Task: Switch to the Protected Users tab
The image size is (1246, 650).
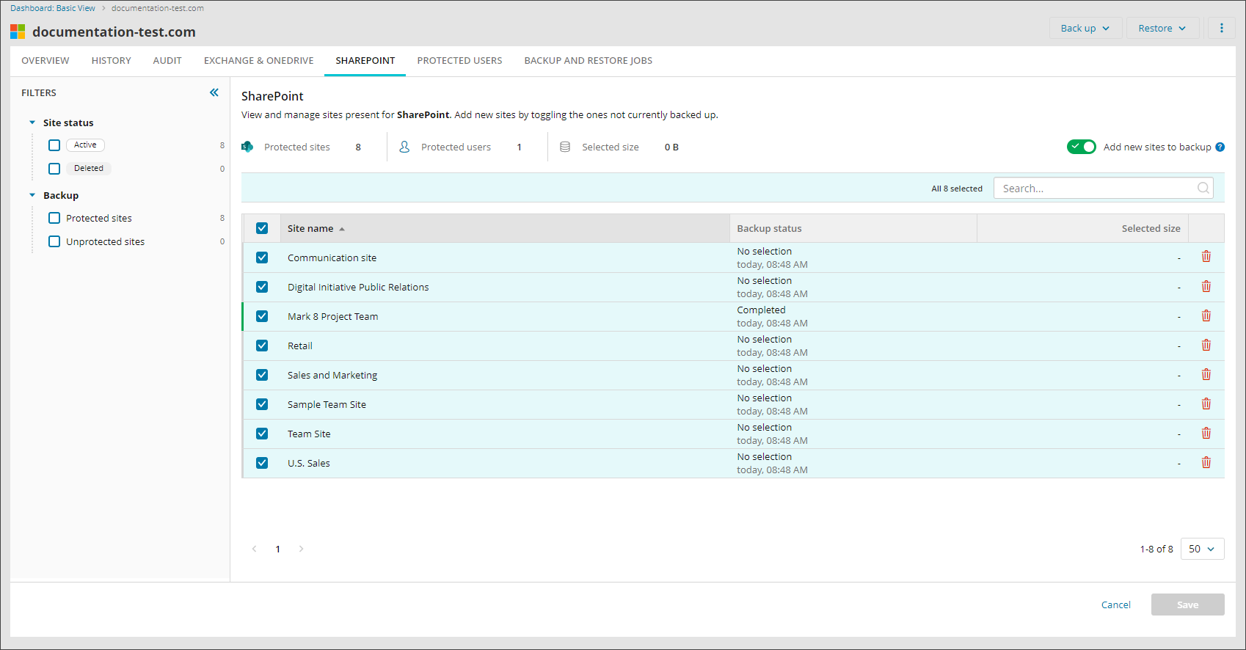Action: click(x=459, y=61)
